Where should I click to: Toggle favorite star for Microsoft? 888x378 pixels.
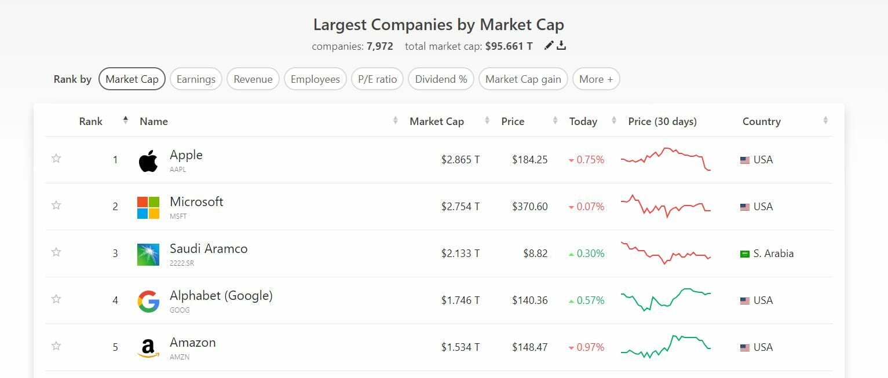click(56, 205)
